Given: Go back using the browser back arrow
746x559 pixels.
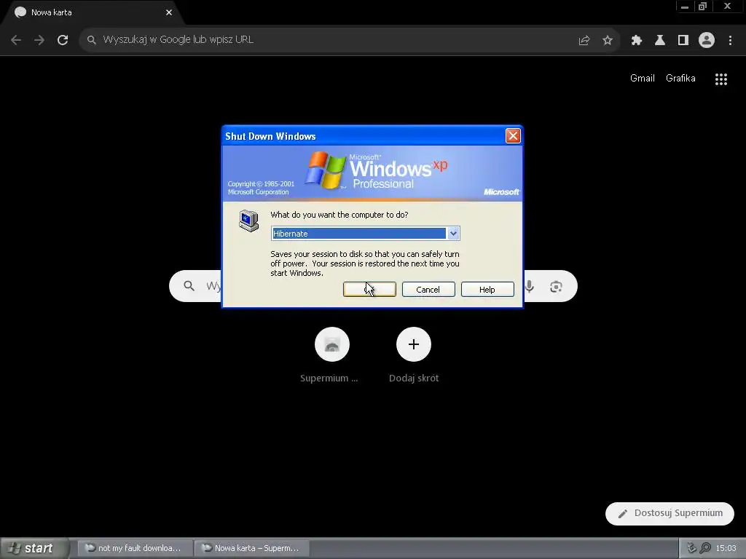Looking at the screenshot, I should [16, 40].
